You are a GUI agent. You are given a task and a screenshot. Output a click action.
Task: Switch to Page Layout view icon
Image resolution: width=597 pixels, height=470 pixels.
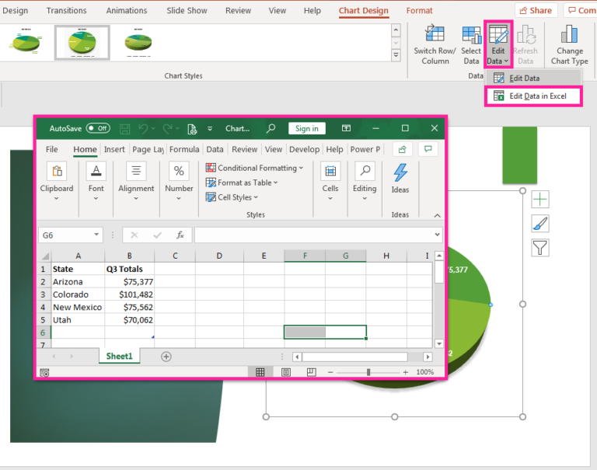pos(286,372)
